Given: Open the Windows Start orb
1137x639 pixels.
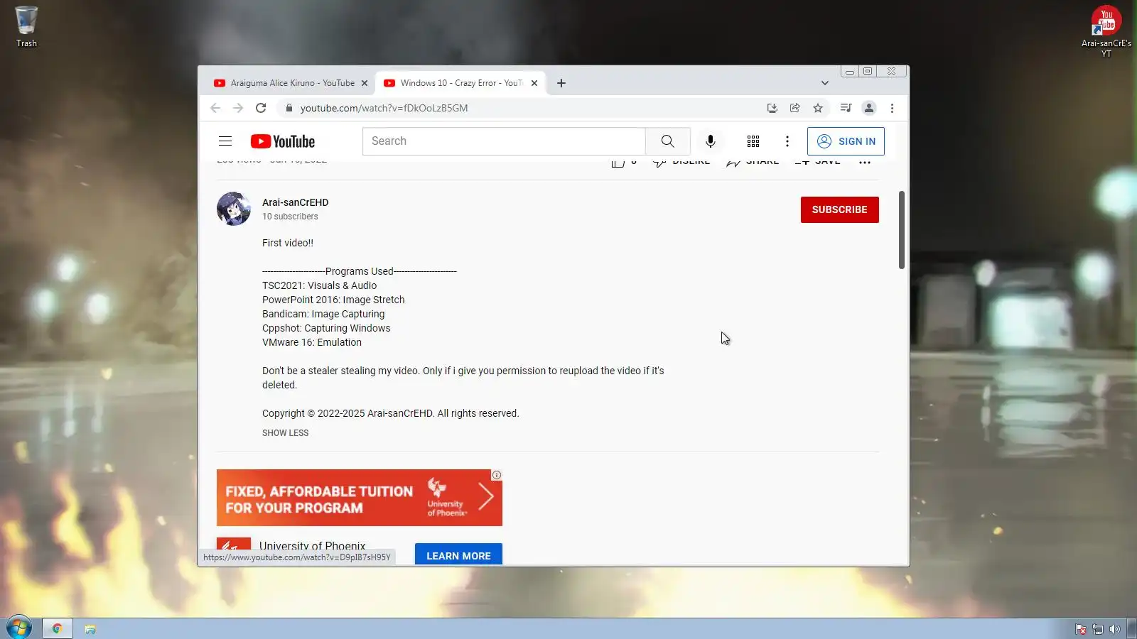Looking at the screenshot, I should tap(19, 628).
